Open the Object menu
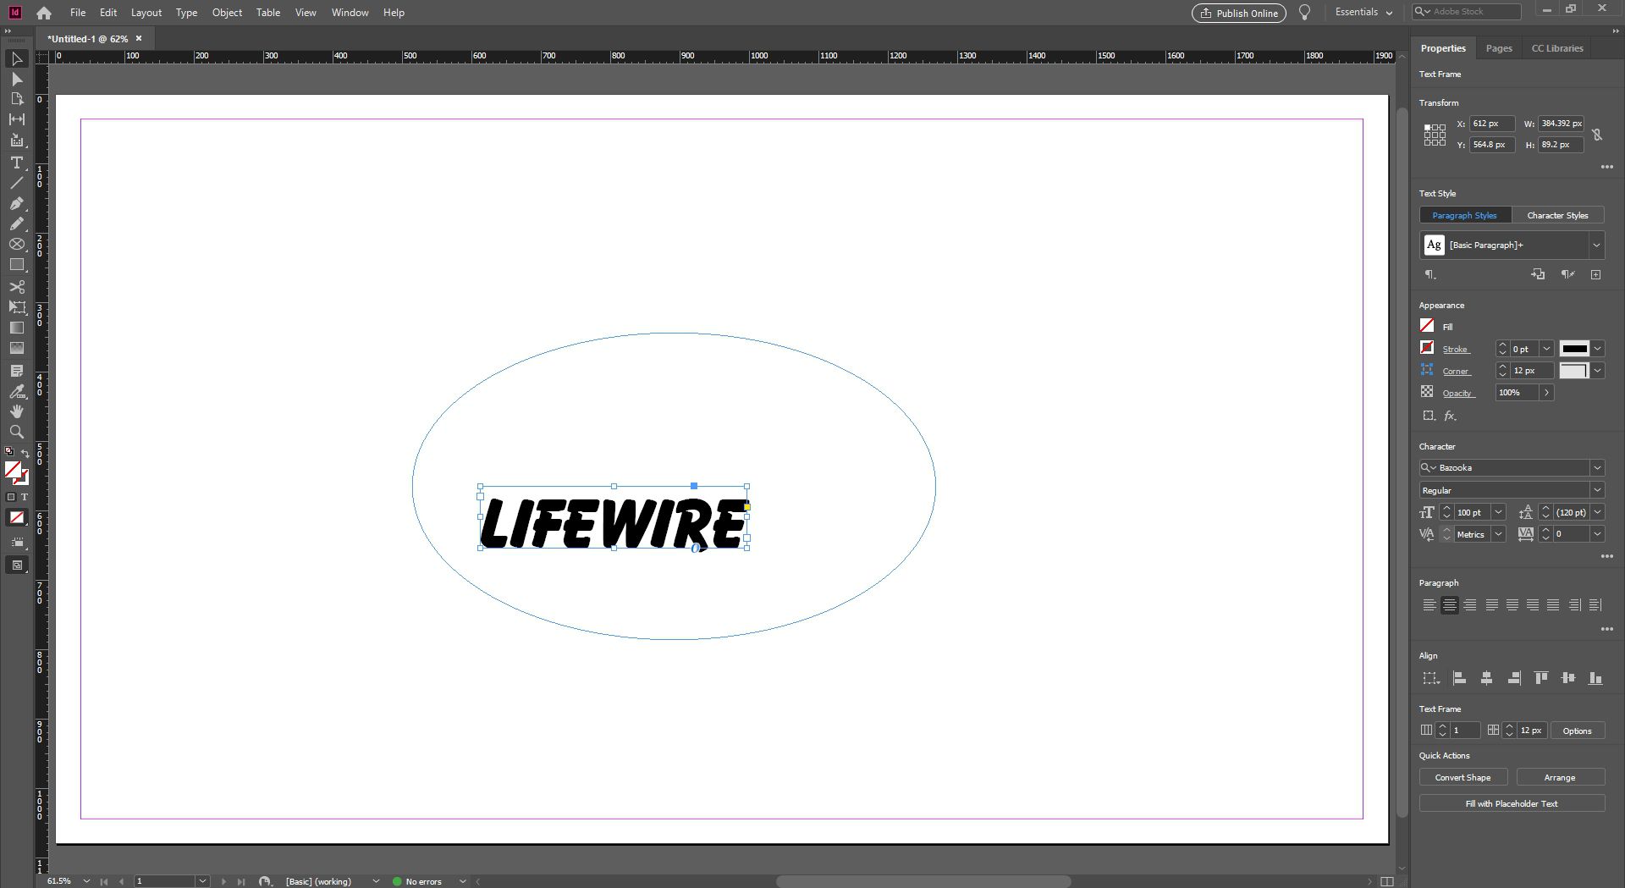This screenshot has height=888, width=1625. pyautogui.click(x=227, y=13)
